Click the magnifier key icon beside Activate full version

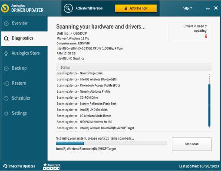(x=68, y=8)
